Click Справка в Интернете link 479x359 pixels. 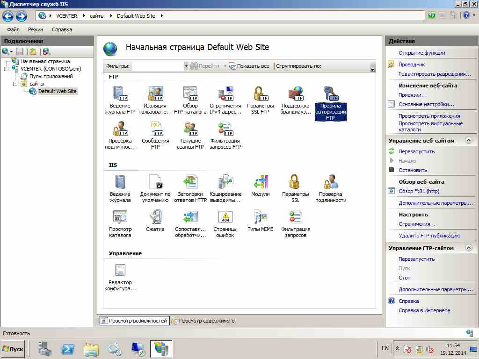point(424,310)
